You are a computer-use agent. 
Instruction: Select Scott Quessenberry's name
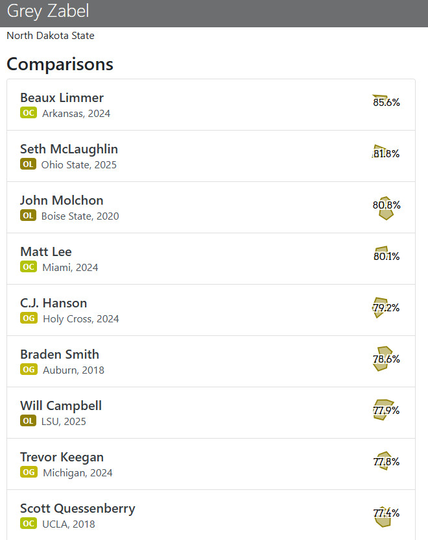(78, 508)
